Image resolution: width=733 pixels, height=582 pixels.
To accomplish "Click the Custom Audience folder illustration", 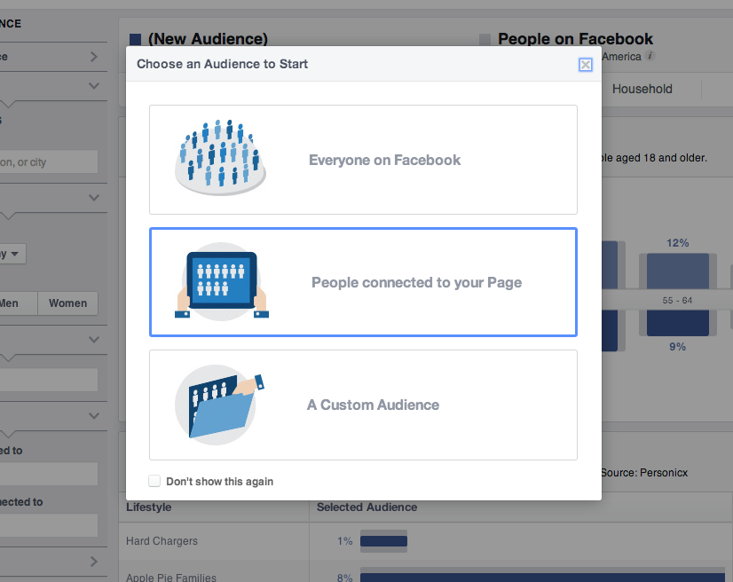I will point(219,405).
